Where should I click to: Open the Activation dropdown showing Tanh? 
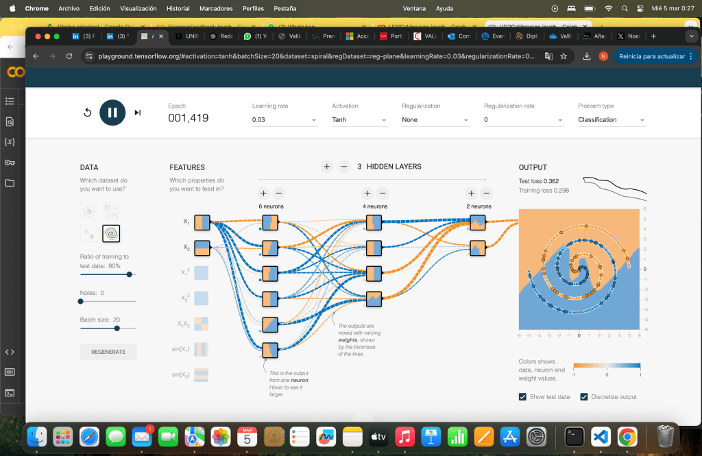tap(360, 120)
